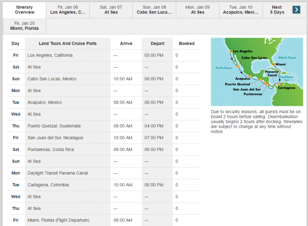Viewport: 308px width, 226px height.
Task: Click Daylight Transit Panama Canal entry
Action: pyautogui.click(x=58, y=173)
